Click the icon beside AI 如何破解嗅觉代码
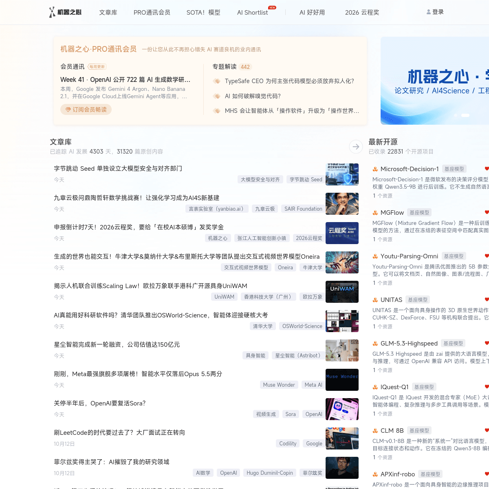Screen dimensions: 489x489 coord(217,96)
